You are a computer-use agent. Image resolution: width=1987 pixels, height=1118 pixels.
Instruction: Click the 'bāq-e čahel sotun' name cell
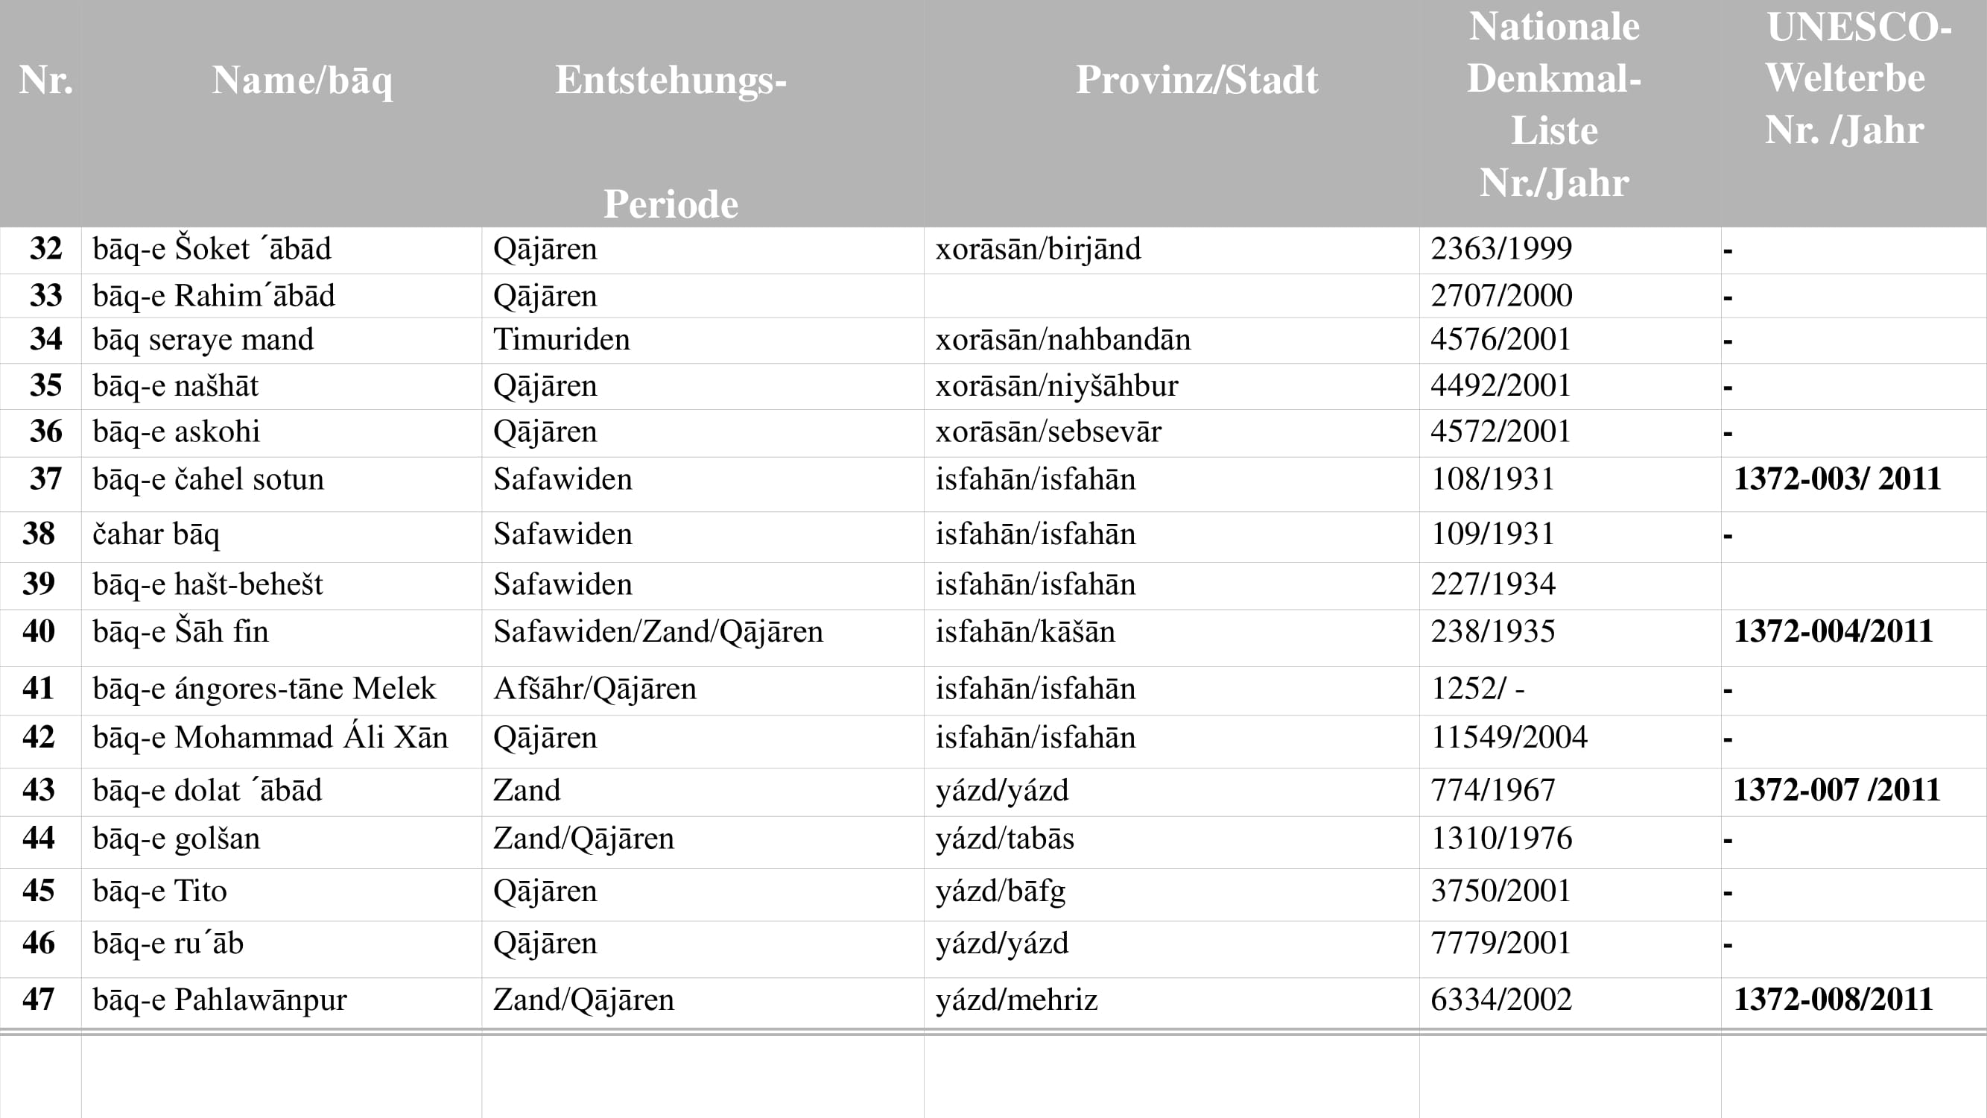[209, 480]
